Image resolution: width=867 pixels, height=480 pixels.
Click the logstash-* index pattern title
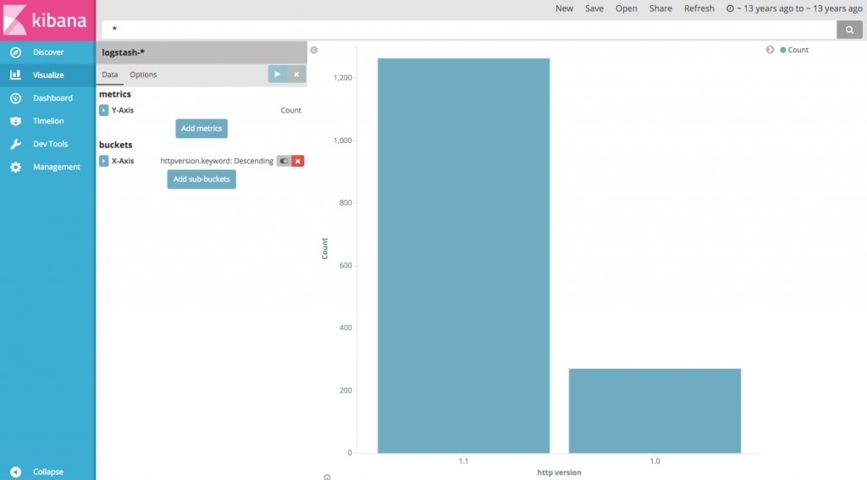point(124,52)
